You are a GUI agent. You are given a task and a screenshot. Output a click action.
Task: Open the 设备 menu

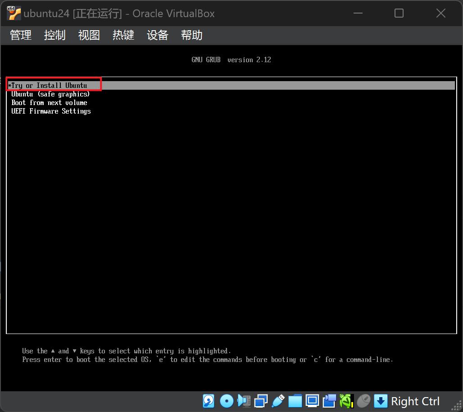pos(157,35)
